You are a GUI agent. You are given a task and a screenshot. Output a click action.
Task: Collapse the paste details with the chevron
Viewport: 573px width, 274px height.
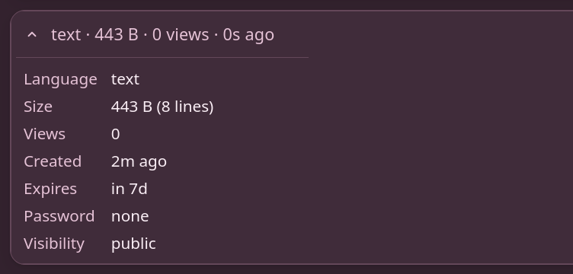(32, 35)
